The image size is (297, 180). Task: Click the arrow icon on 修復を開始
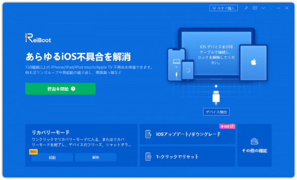tap(73, 89)
